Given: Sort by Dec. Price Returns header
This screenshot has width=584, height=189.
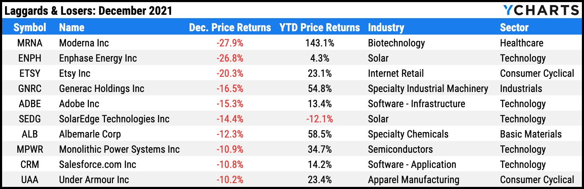Looking at the screenshot, I should [230, 28].
